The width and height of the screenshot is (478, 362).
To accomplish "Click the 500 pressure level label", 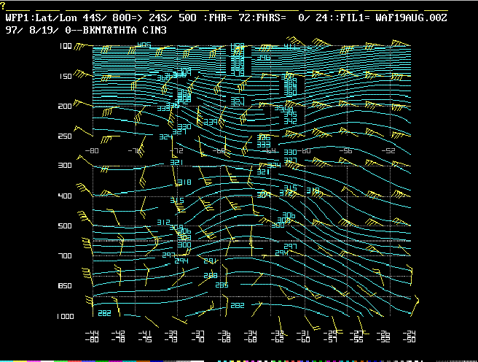I will pyautogui.click(x=65, y=226).
